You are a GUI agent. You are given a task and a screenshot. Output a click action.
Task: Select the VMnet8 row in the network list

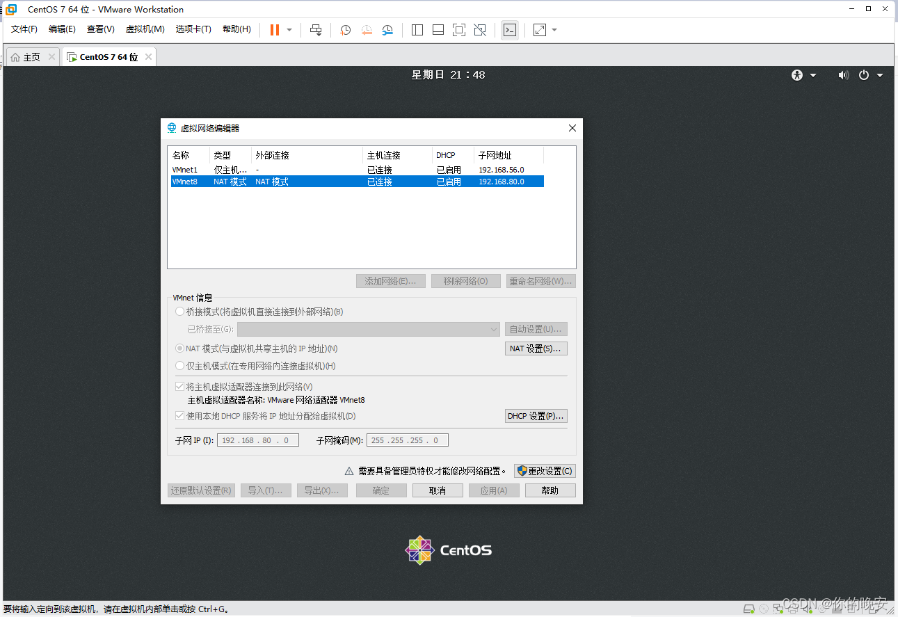coord(358,182)
